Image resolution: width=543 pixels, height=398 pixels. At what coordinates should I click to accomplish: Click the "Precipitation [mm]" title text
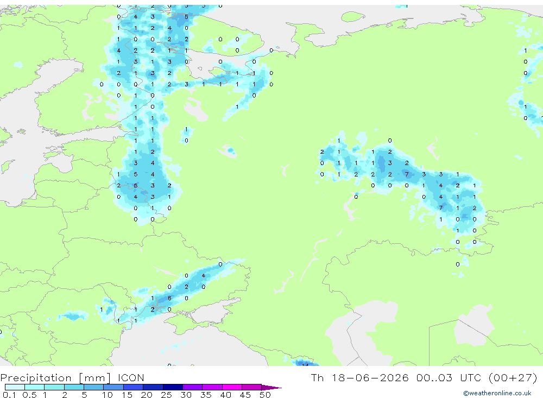[55, 378]
